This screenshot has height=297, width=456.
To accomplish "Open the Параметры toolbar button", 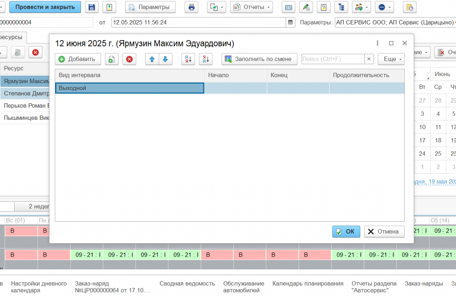I will pyautogui.click(x=150, y=7).
